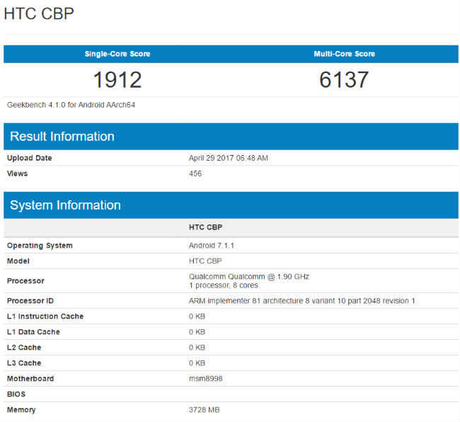
Task: Click the Geekbench 4.1.0 for Android AArch64 text
Action: coord(71,105)
